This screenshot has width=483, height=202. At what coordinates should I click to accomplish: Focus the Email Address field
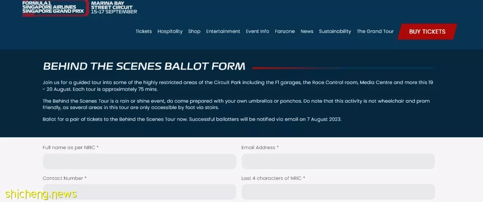pyautogui.click(x=338, y=161)
